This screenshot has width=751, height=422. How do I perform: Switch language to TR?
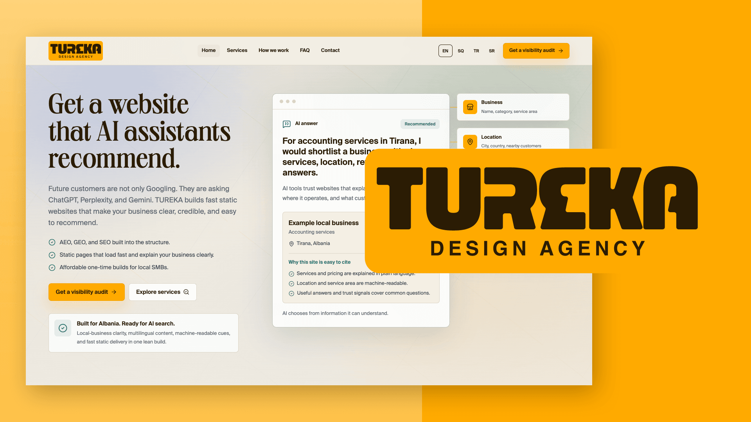pos(476,51)
